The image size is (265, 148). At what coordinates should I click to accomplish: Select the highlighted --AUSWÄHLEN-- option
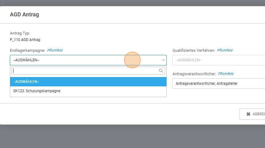[88, 82]
